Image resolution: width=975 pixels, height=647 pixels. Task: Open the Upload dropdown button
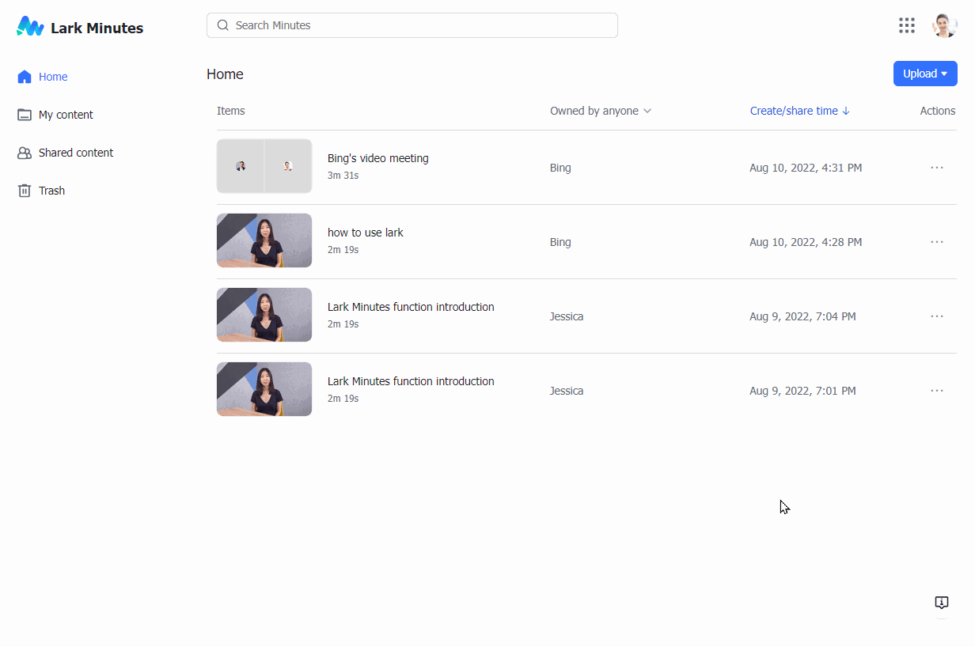tap(924, 74)
